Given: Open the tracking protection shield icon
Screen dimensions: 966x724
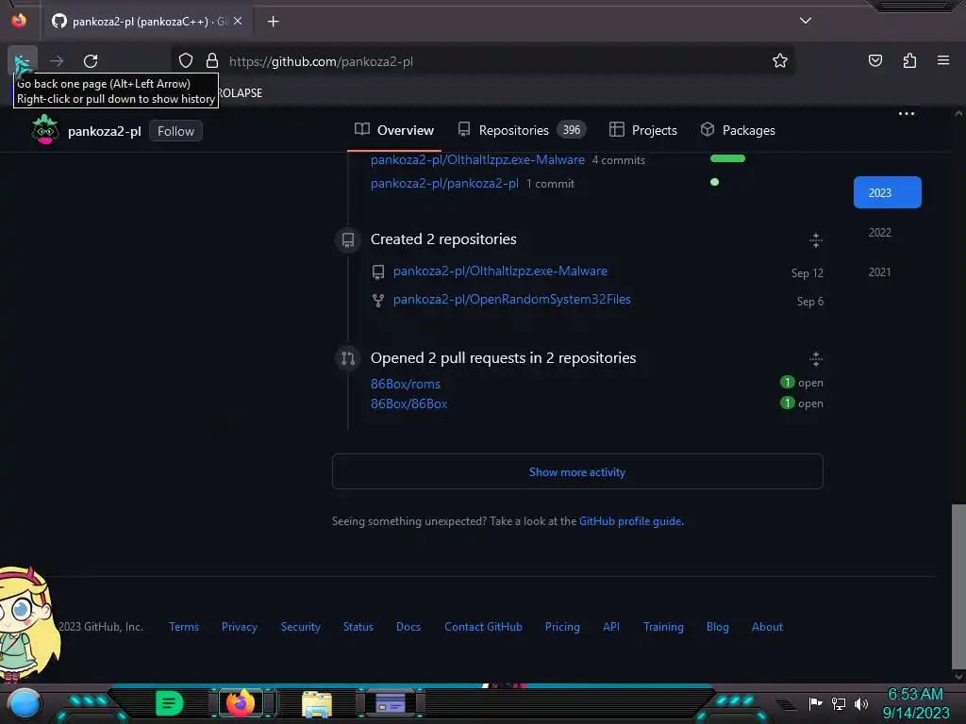Looking at the screenshot, I should [x=186, y=61].
